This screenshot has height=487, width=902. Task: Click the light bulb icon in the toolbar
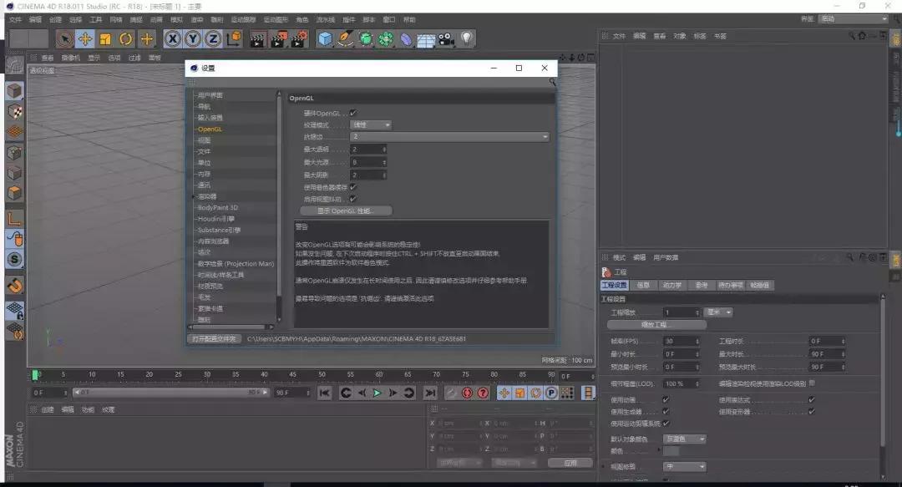coord(465,38)
